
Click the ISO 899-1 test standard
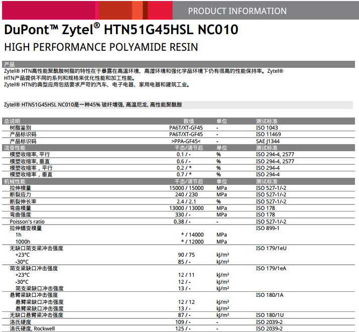coord(268,228)
